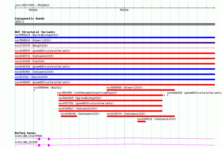This screenshot has height=148, width=222.
Task: Click the first magenta exon of CLHC1|NM_152385
Action: coord(39,145)
